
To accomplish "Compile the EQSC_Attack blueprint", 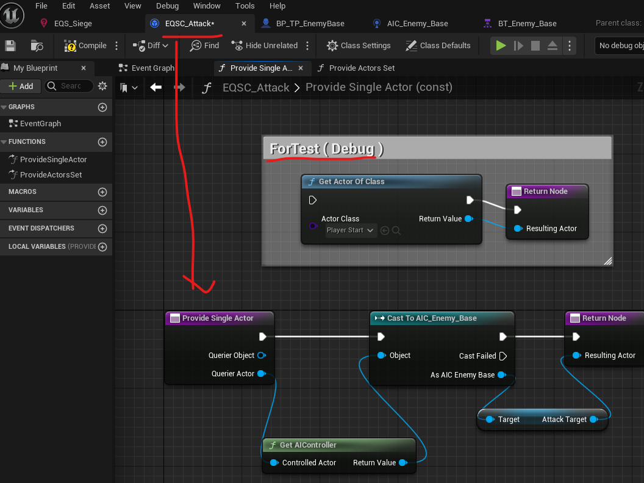I will 85,46.
